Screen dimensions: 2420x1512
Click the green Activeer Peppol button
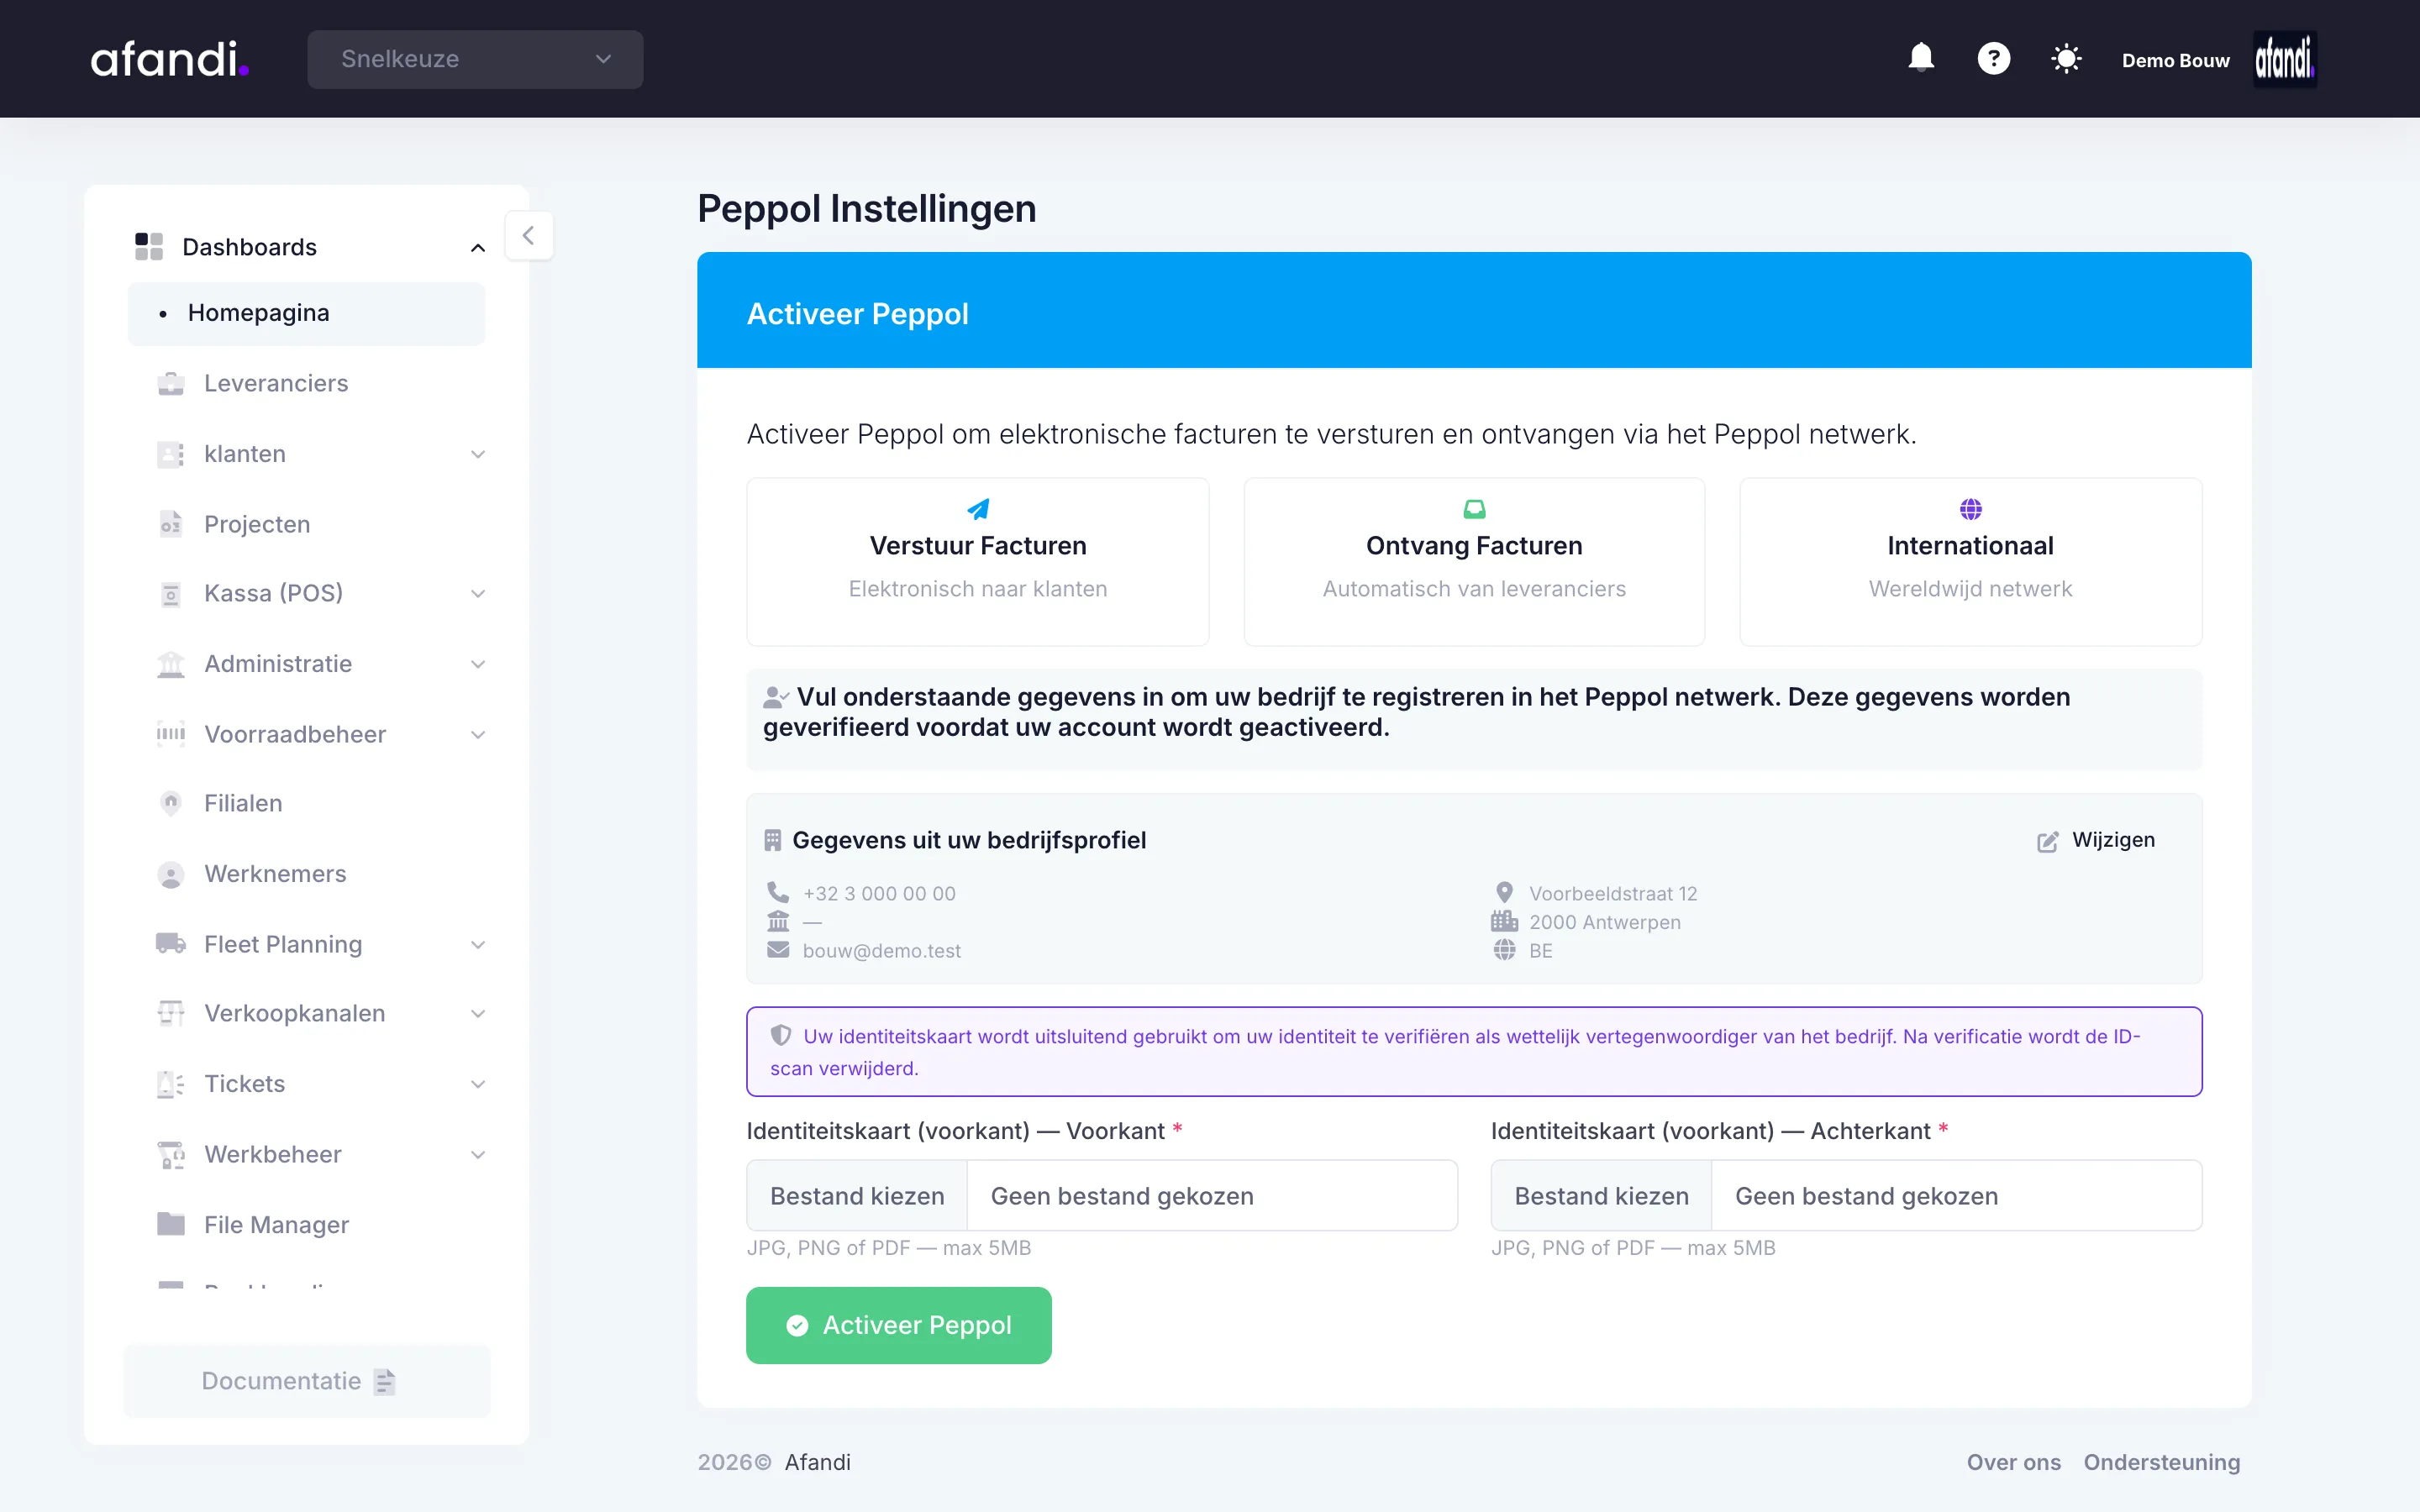898,1325
